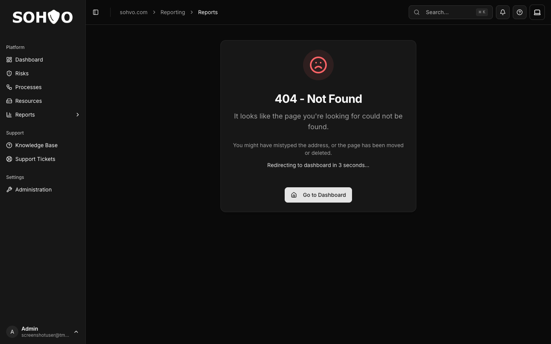Click the Reports breadcrumb
Image resolution: width=551 pixels, height=344 pixels.
coord(208,12)
